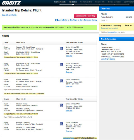Click United Airlines logo for flight 9544
This screenshot has height=140, width=134.
click(x=61, y=81)
